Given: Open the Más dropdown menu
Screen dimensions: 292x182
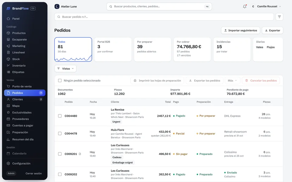Looking at the screenshot, I should pyautogui.click(x=232, y=80).
